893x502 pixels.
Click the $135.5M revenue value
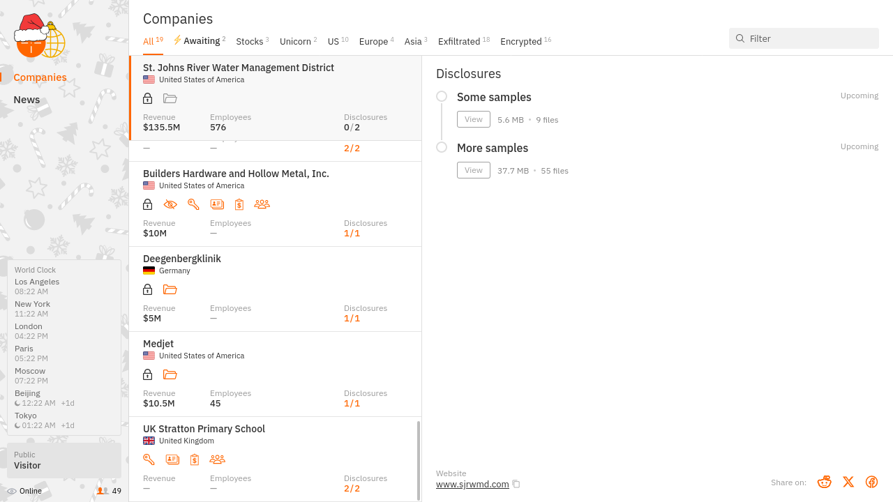point(162,128)
